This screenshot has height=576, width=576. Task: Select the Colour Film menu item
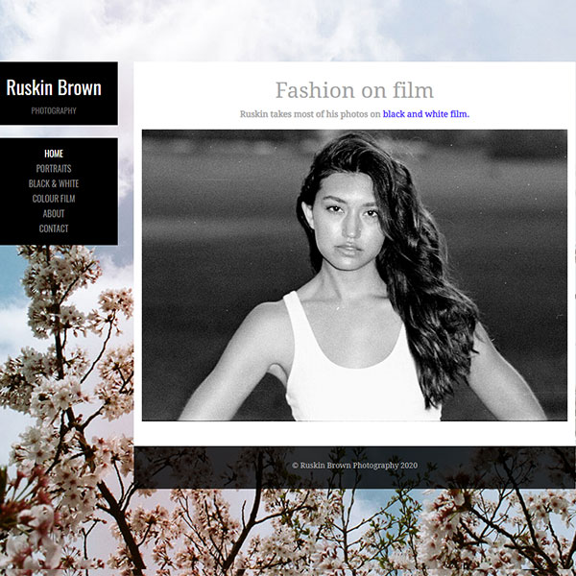point(54,199)
